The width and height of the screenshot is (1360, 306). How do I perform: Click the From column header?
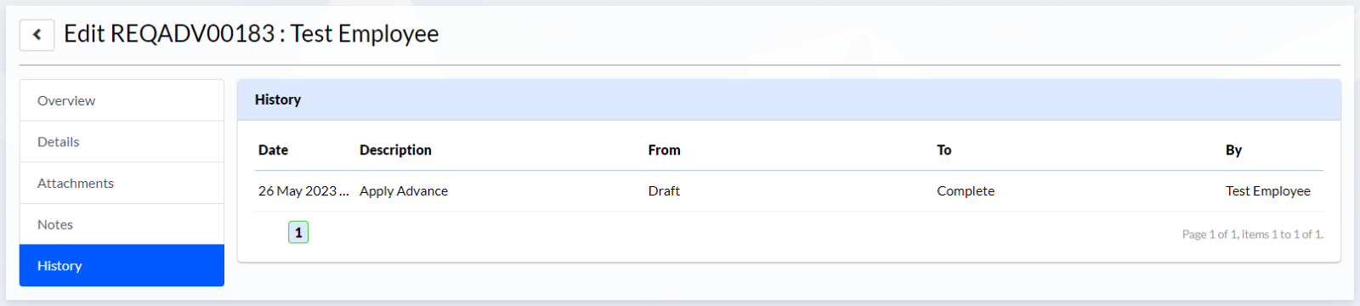click(664, 150)
